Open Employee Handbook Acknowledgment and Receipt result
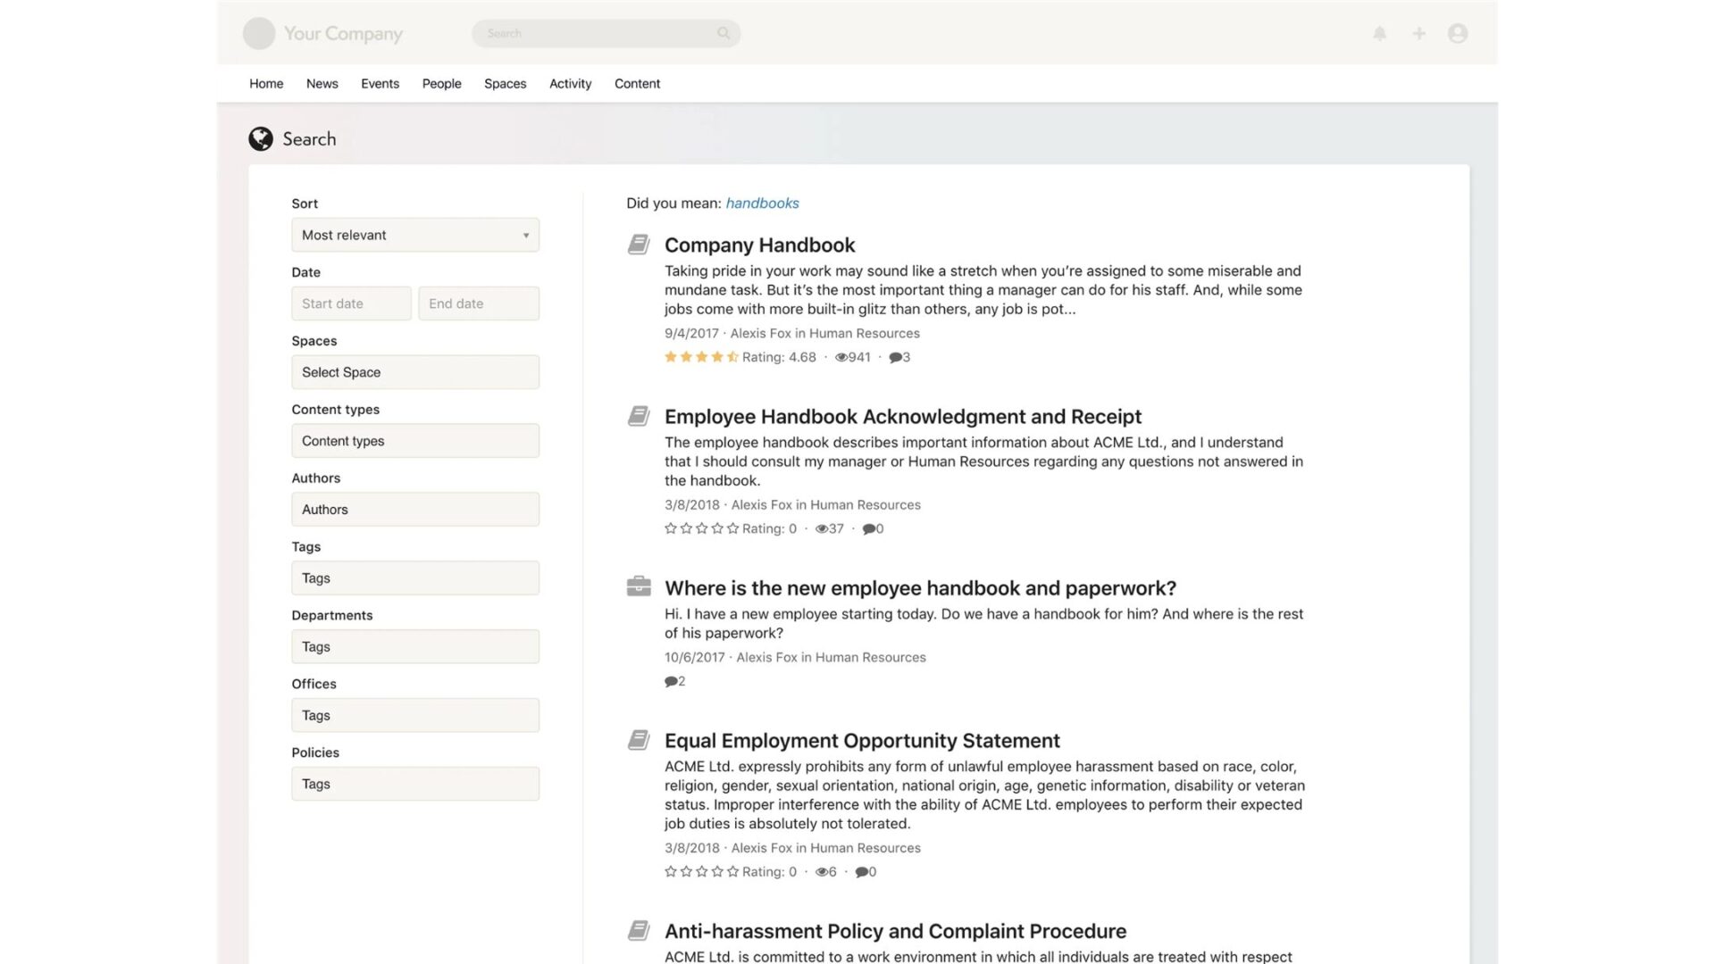1715x964 pixels. [903, 417]
